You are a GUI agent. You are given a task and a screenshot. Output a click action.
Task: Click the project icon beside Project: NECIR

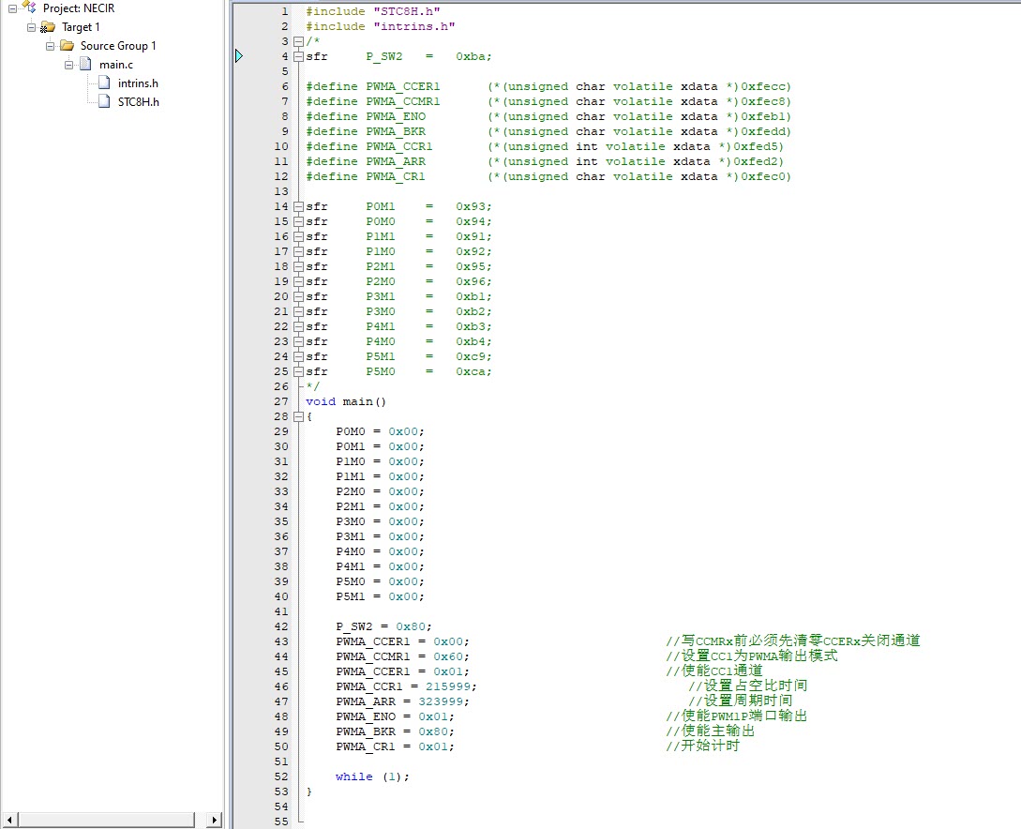[29, 8]
